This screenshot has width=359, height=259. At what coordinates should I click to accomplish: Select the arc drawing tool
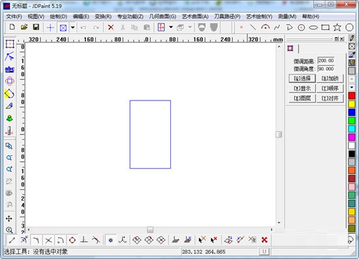[x=265, y=27]
